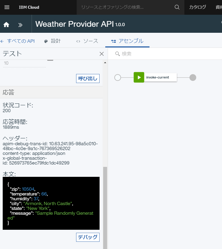Image resolution: width=222 pixels, height=249 pixels.
Task: Click the apim-debug-trans-id header line
Action: point(50,146)
